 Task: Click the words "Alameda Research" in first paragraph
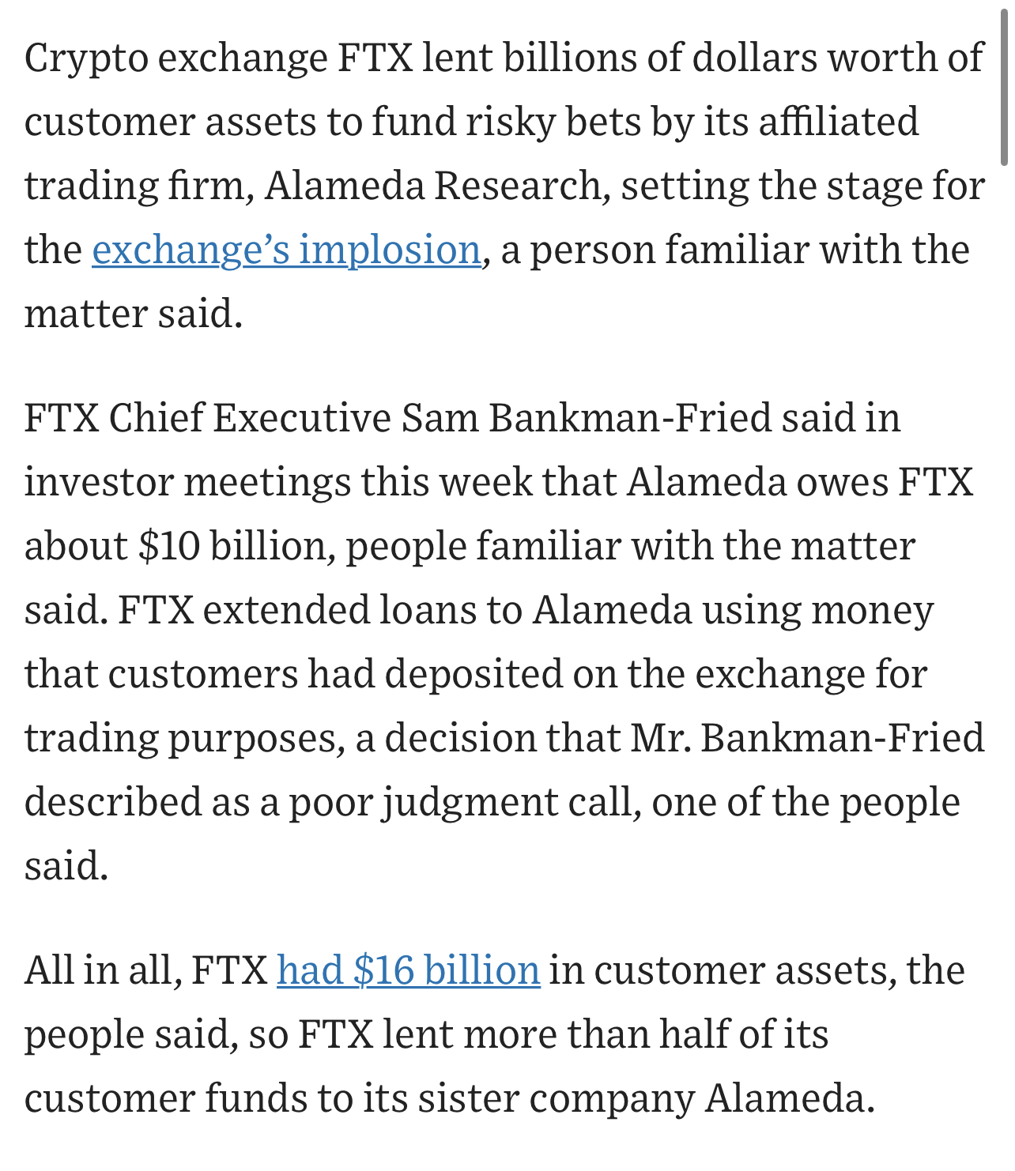pos(437,186)
